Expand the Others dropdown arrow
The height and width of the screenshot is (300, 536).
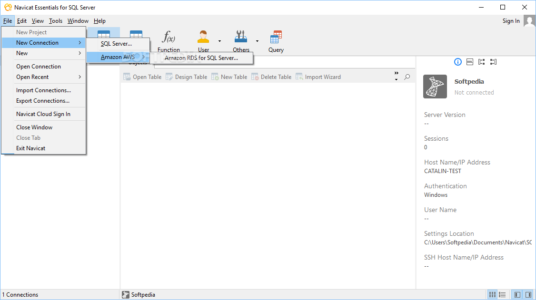[257, 41]
